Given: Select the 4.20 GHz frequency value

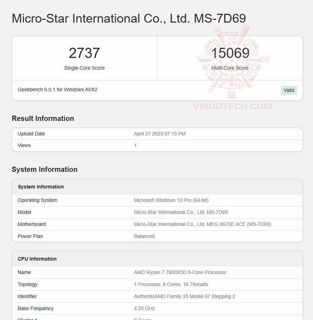Looking at the screenshot, I should [144, 308].
